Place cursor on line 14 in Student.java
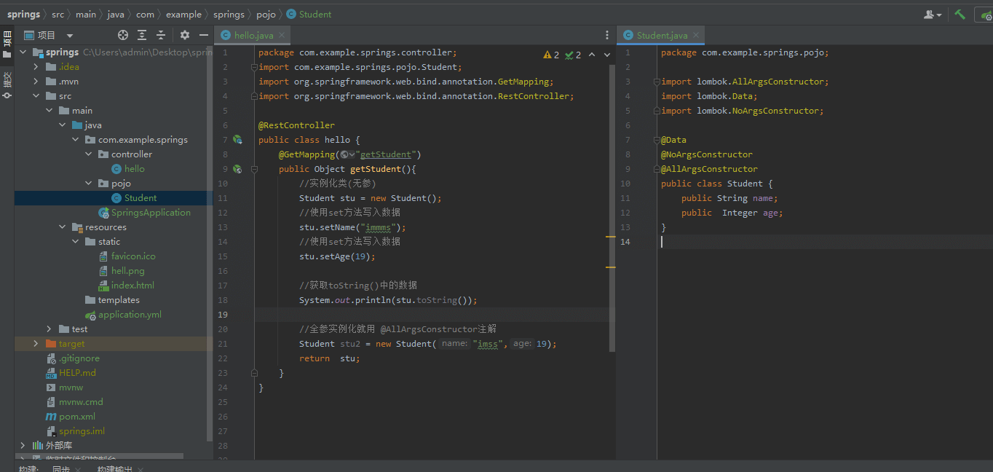 [x=824, y=242]
